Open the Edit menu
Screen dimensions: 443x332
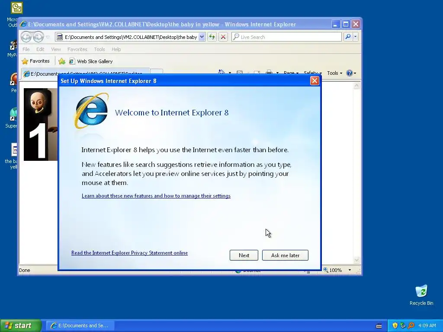(40, 49)
